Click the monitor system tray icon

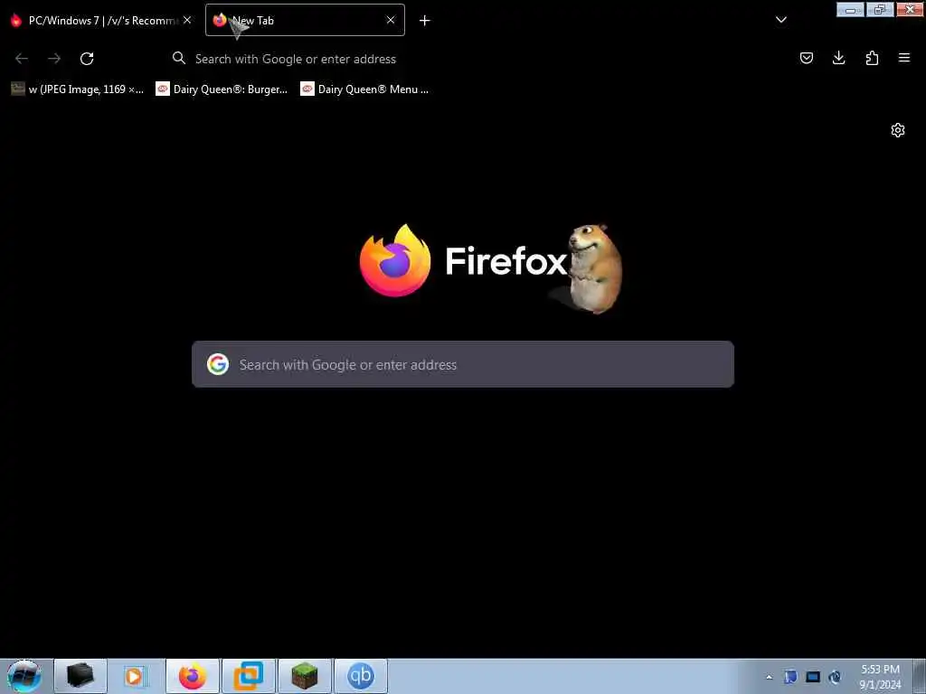pos(813,677)
